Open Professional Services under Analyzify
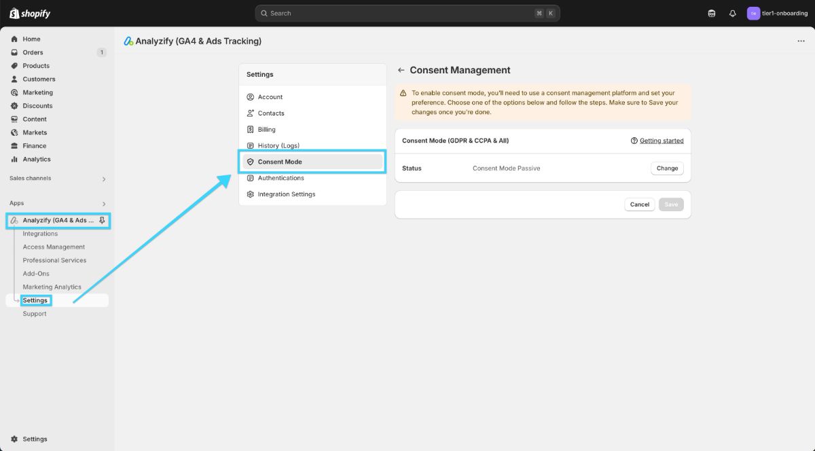Screen dimensions: 815x451 pos(54,260)
